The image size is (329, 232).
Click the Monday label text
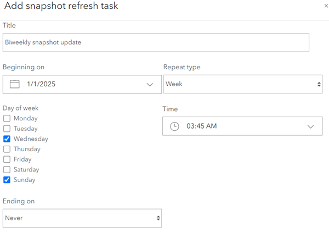[25, 118]
